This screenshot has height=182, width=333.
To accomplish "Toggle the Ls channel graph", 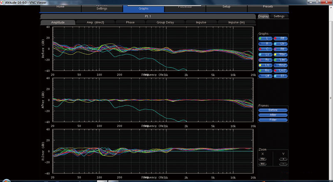I will pyautogui.click(x=266, y=55).
